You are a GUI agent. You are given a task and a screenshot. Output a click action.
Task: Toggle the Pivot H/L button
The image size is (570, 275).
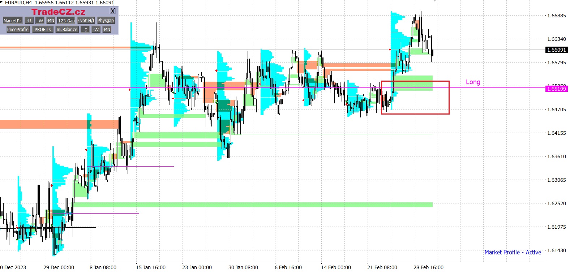(86, 21)
